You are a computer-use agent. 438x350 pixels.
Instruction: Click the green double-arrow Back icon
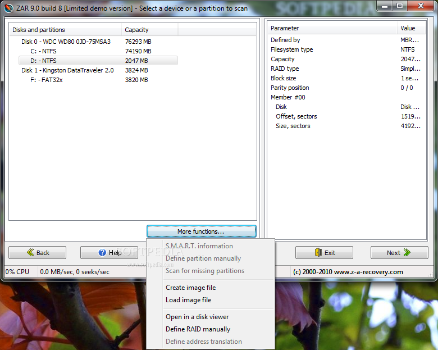click(30, 252)
